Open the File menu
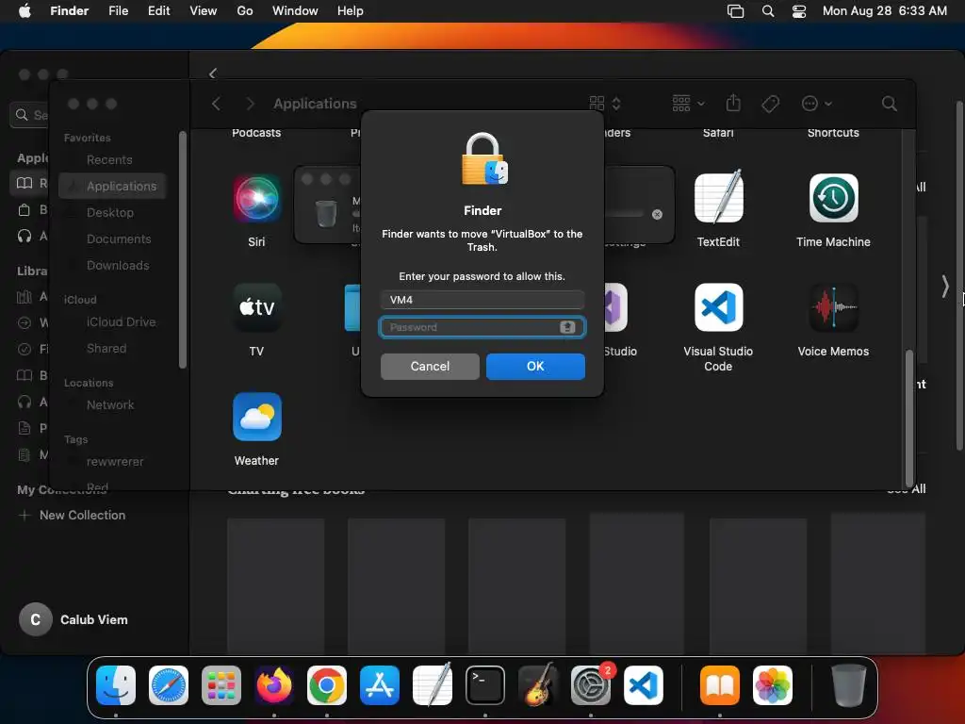 click(118, 11)
